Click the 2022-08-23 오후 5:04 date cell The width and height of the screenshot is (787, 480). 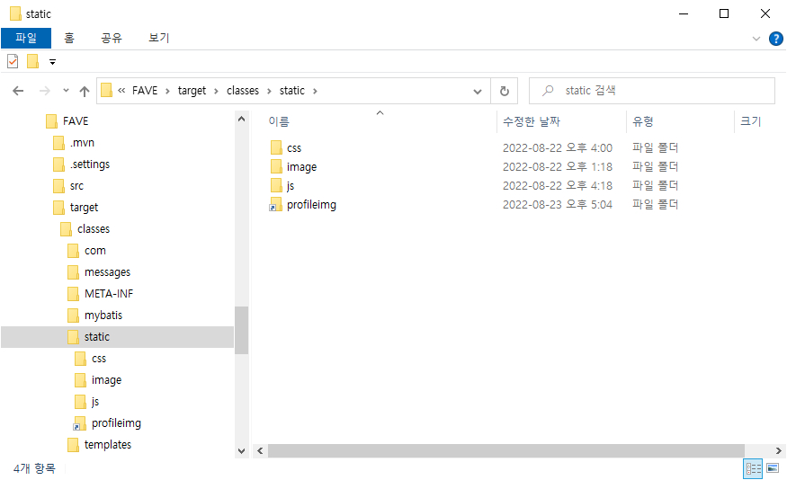point(558,205)
